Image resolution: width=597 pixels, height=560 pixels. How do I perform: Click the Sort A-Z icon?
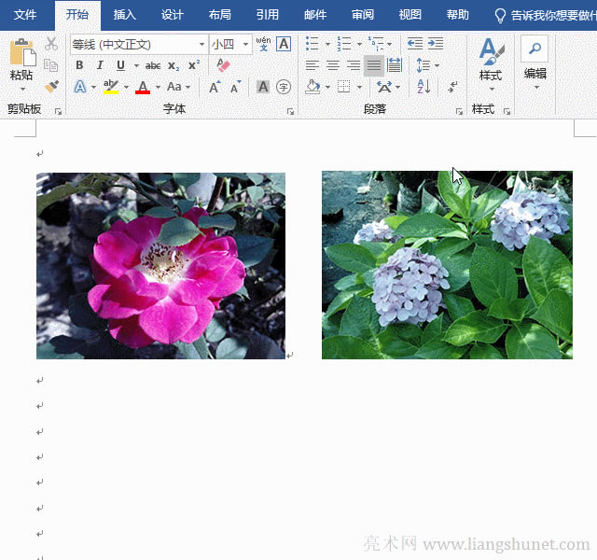tap(424, 87)
